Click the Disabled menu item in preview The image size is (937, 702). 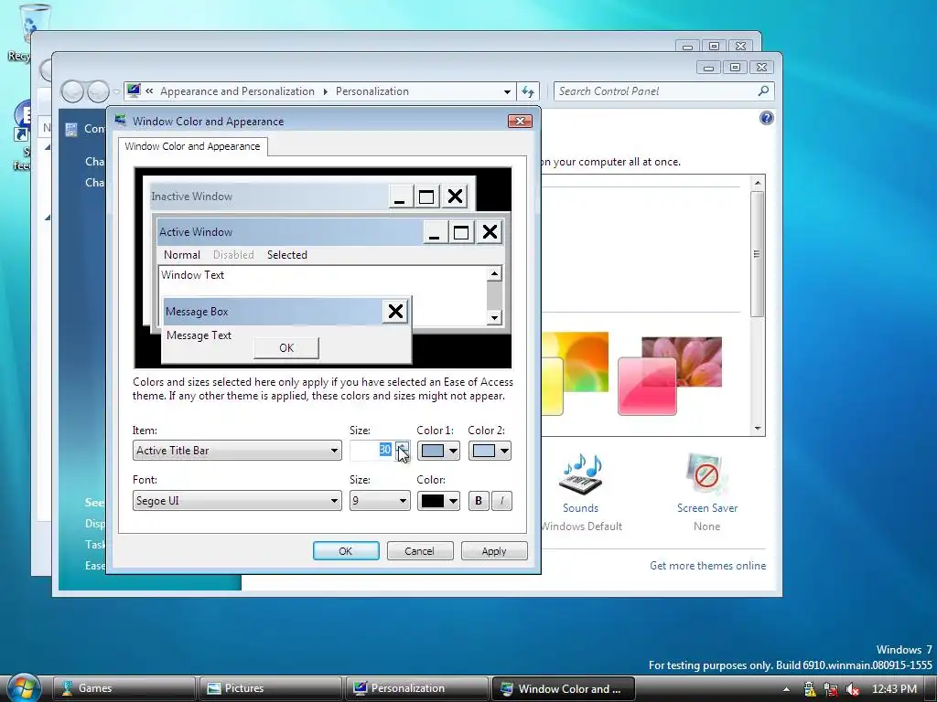(233, 255)
